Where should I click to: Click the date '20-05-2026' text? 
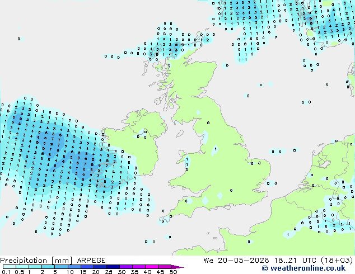(x=243, y=261)
